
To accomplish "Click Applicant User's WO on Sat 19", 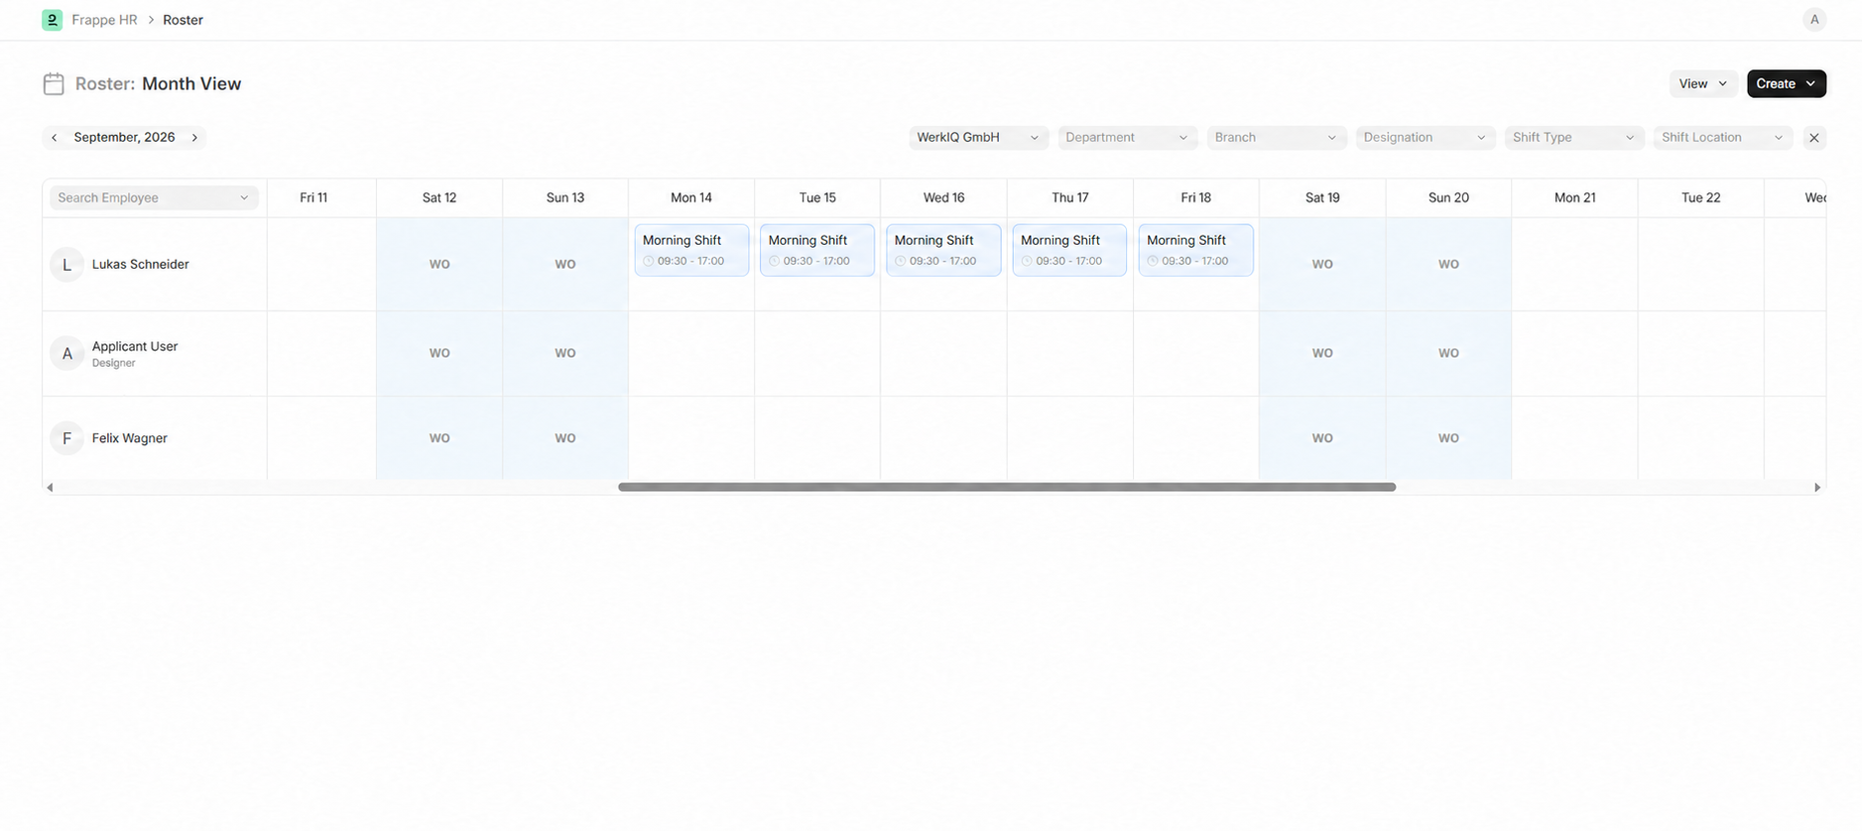I will coord(1322,353).
